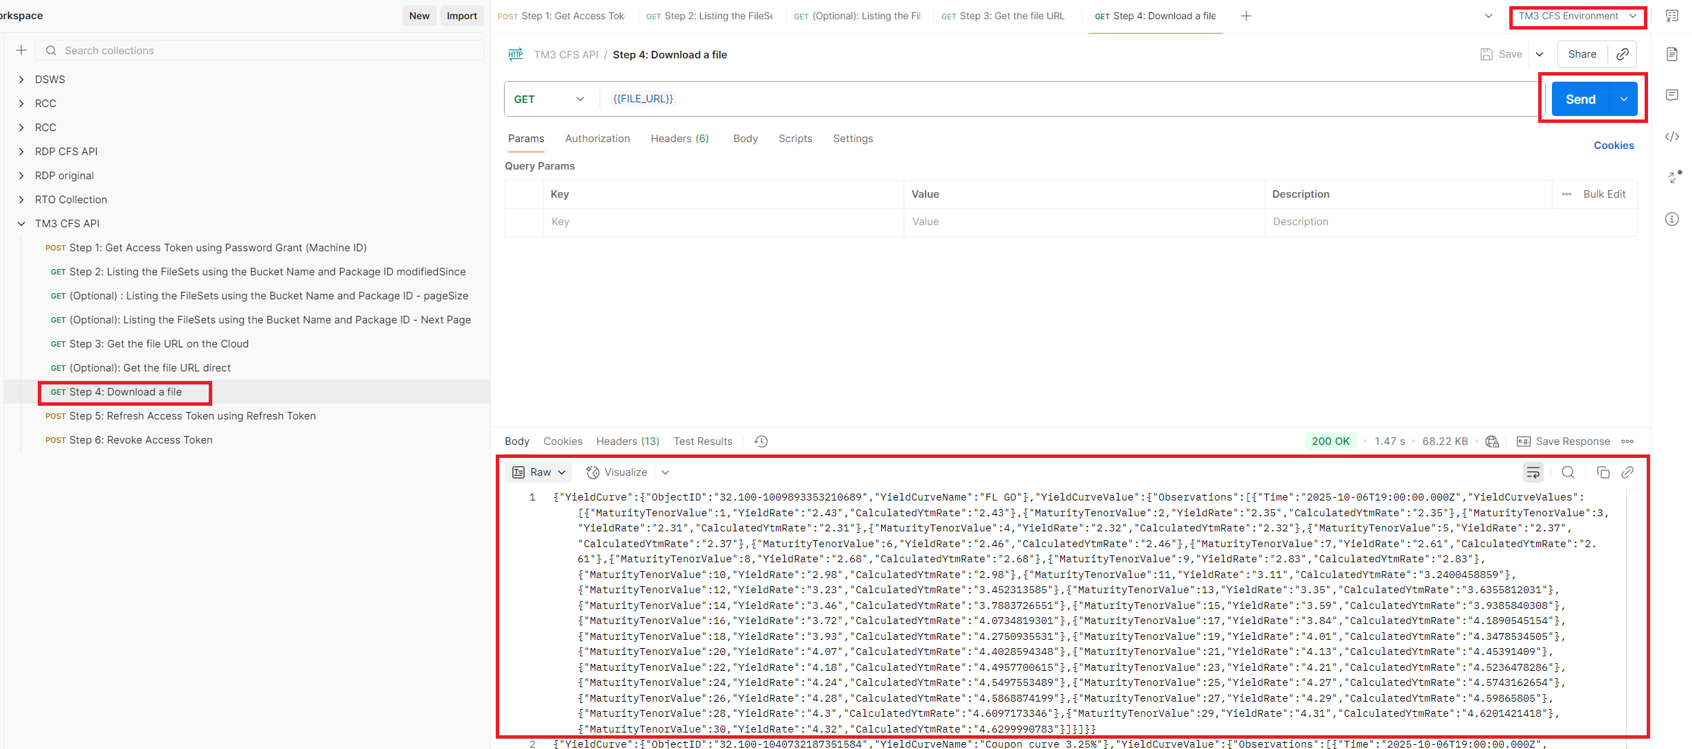Image resolution: width=1692 pixels, height=749 pixels.
Task: Toggle word wrap in response viewer
Action: click(1533, 472)
